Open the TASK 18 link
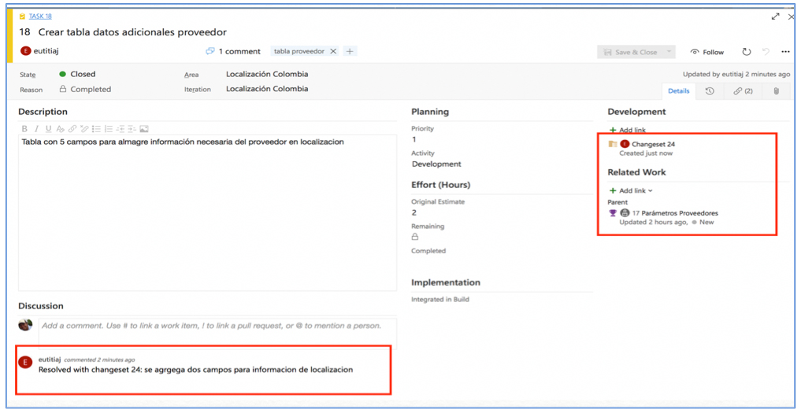801x413 pixels. tap(40, 17)
